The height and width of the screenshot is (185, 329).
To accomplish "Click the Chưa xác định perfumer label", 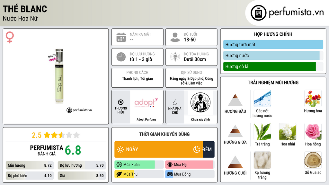I will [x=200, y=119].
